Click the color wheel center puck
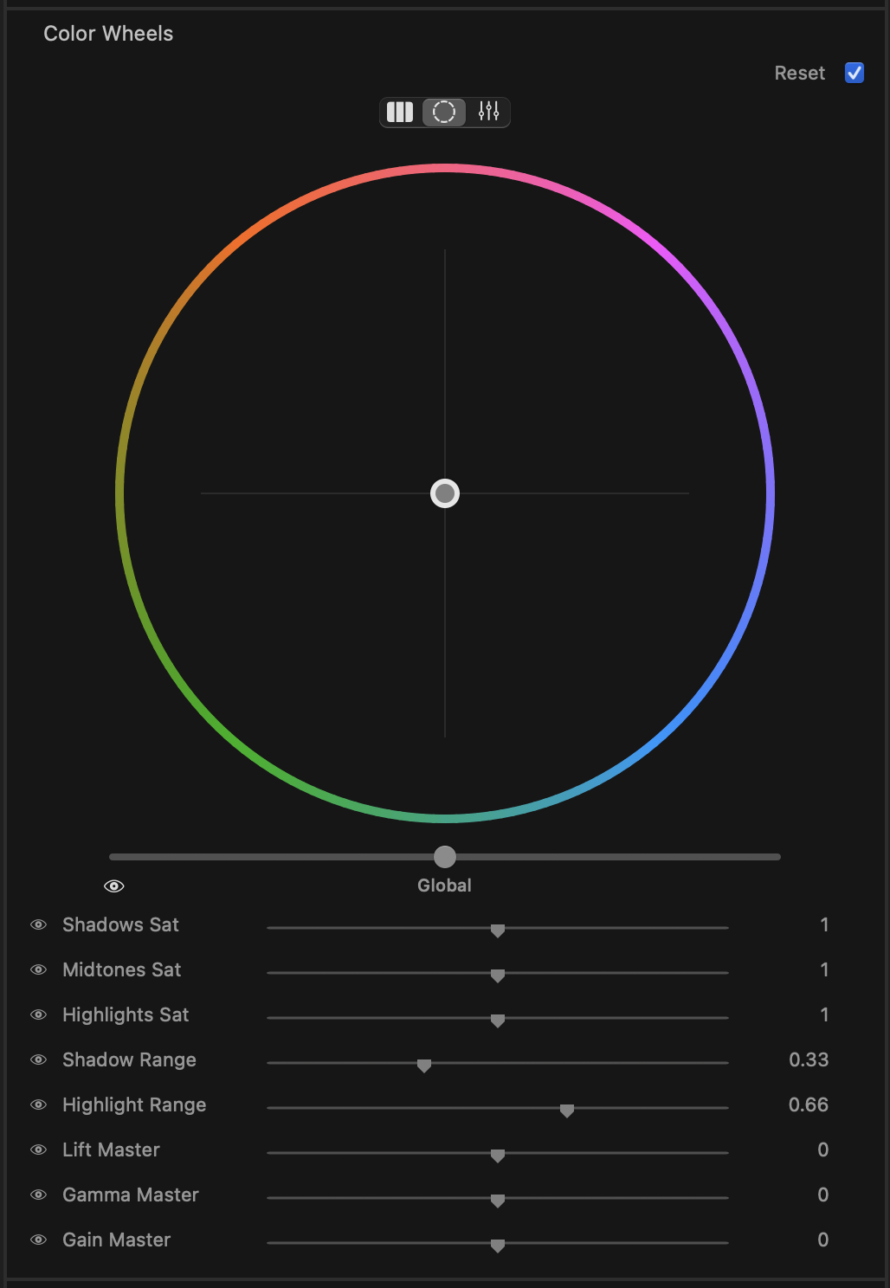Image resolution: width=890 pixels, height=1288 pixels. coord(445,493)
